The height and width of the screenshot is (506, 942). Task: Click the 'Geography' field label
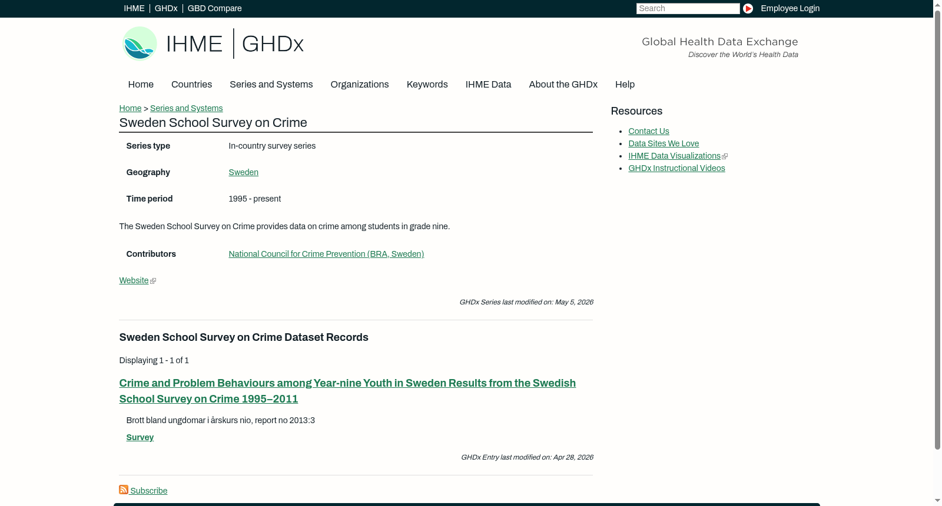click(x=148, y=172)
